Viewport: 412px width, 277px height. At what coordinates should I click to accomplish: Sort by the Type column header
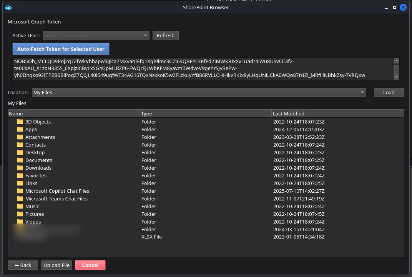(206, 113)
